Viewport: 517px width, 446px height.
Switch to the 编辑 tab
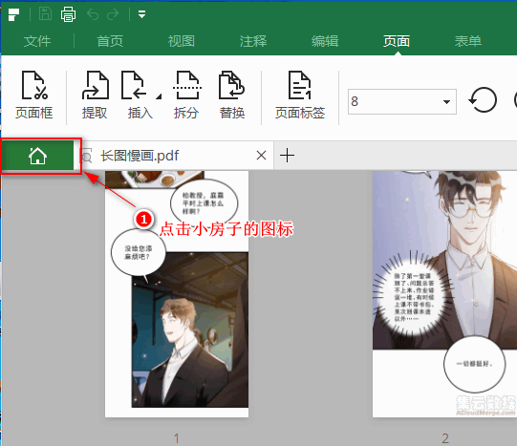[325, 41]
